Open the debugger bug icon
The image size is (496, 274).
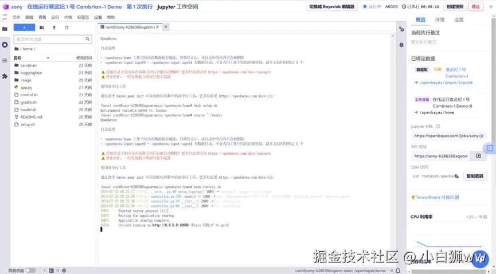(x=401, y=45)
